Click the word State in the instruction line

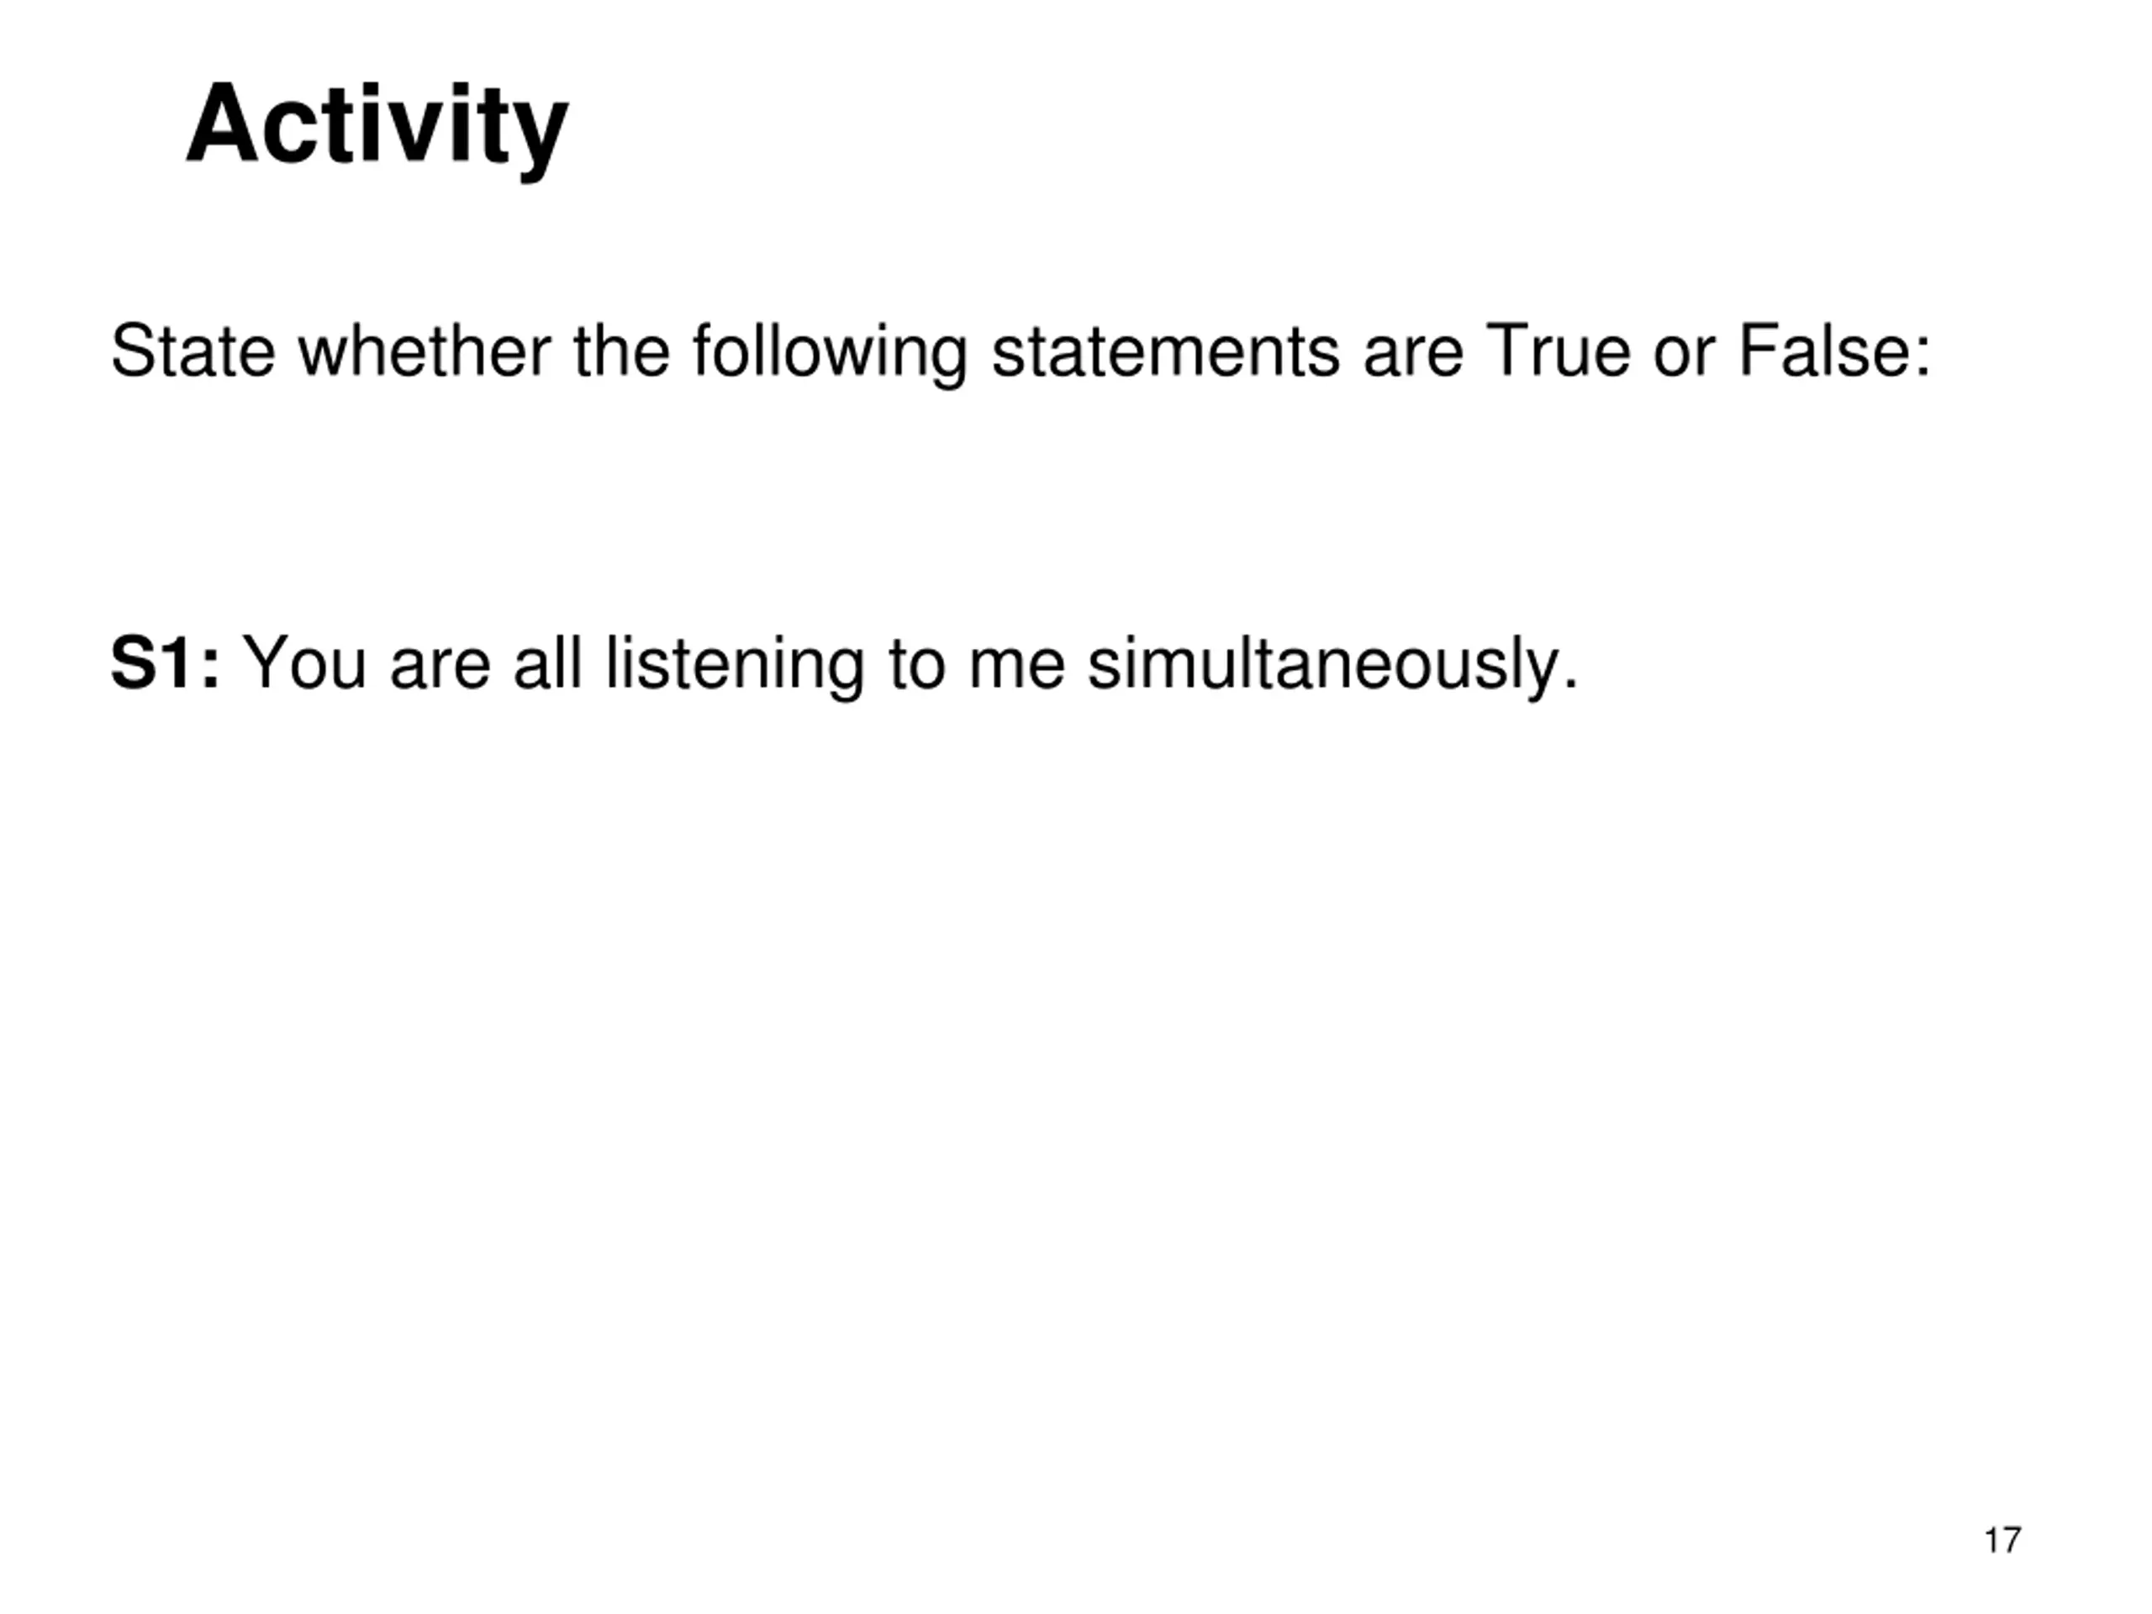(x=193, y=351)
